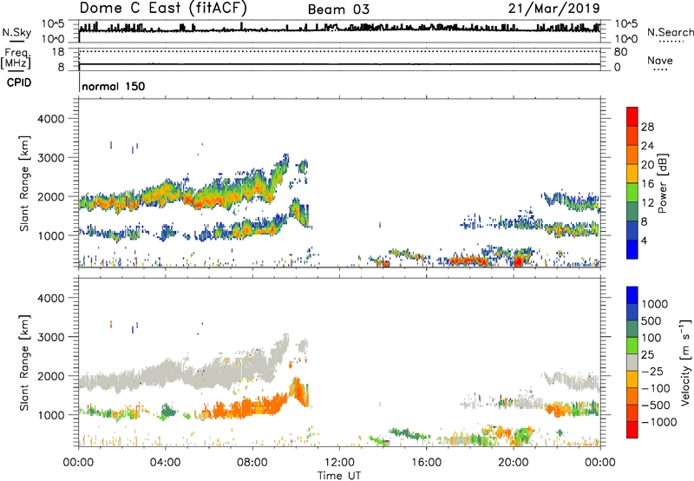Image resolution: width=694 pixels, height=481 pixels.
Task: Click the '16:00' time tick label
Action: pyautogui.click(x=426, y=463)
